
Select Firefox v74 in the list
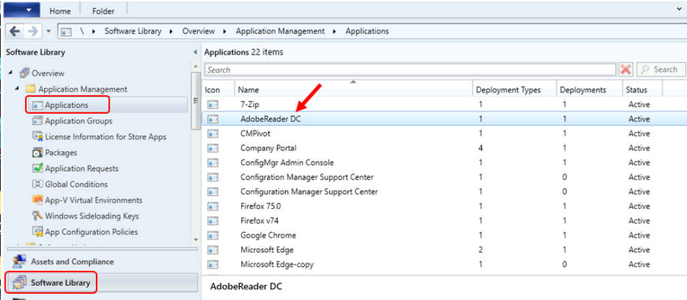(260, 221)
